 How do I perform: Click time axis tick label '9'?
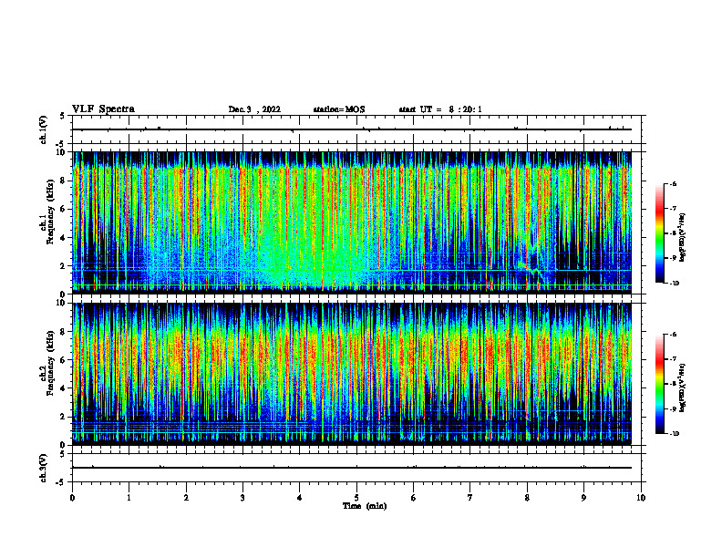click(583, 498)
